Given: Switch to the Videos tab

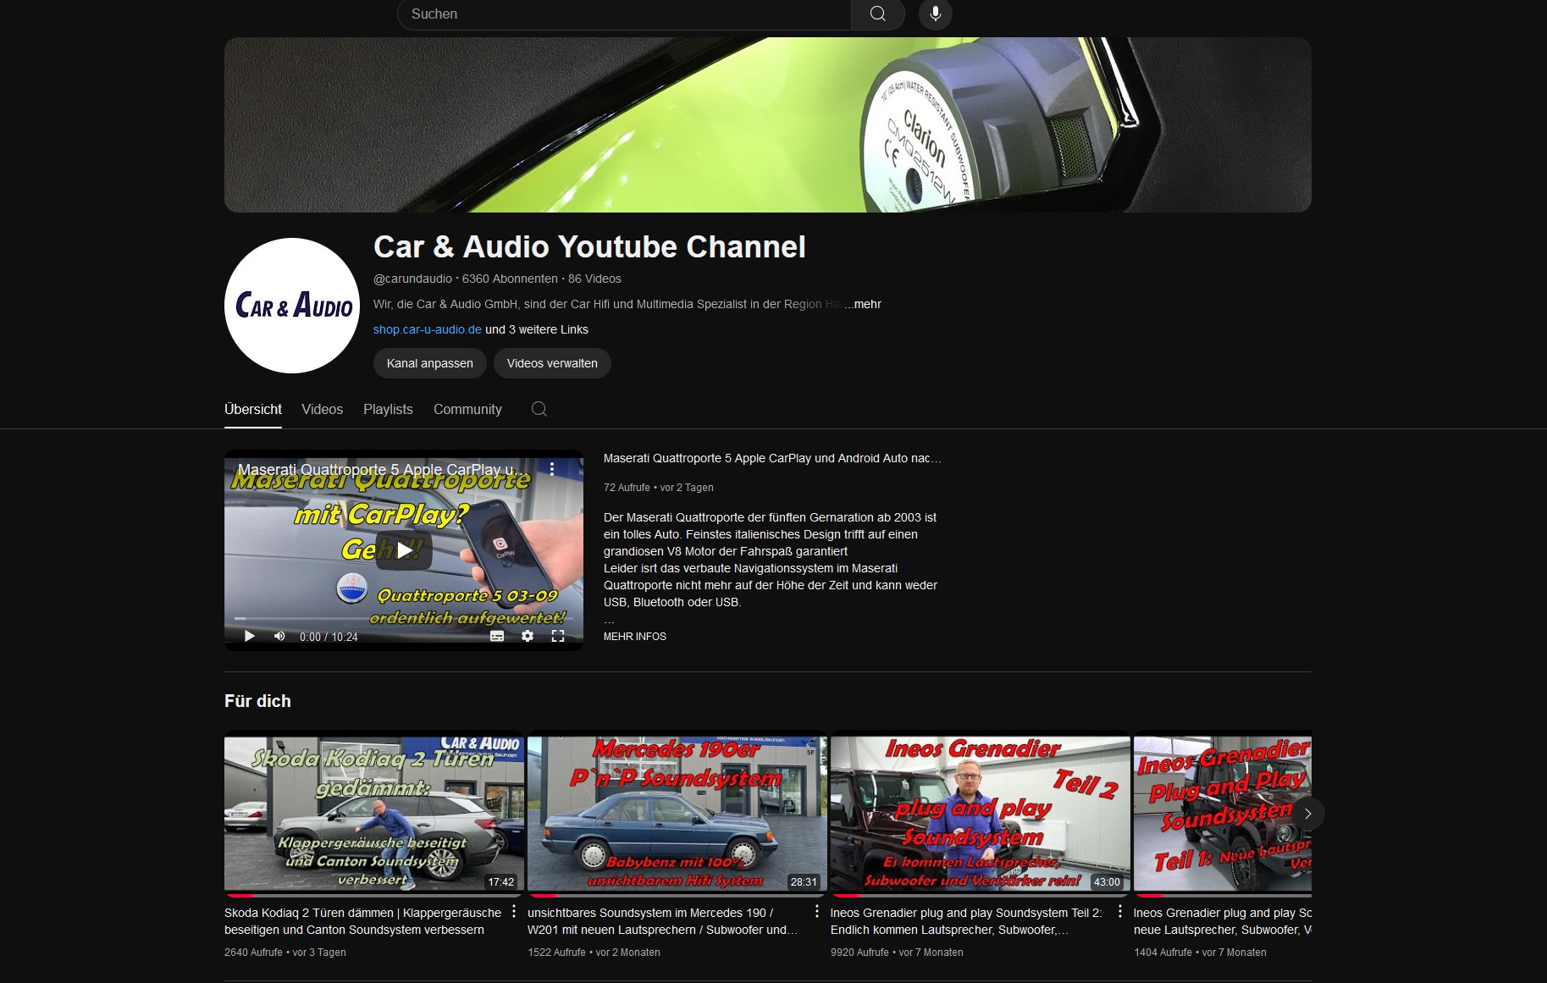Looking at the screenshot, I should [322, 409].
